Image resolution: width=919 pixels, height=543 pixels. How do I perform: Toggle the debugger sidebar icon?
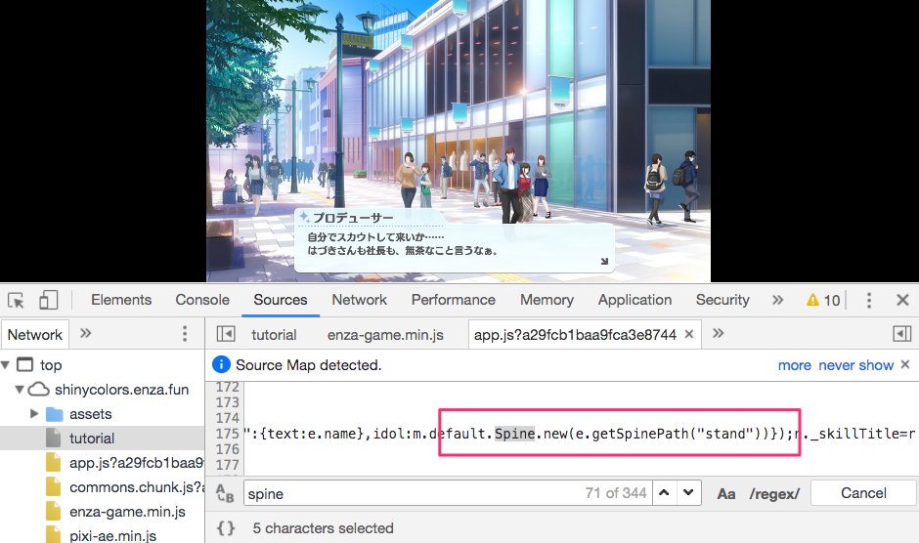pyautogui.click(x=902, y=334)
